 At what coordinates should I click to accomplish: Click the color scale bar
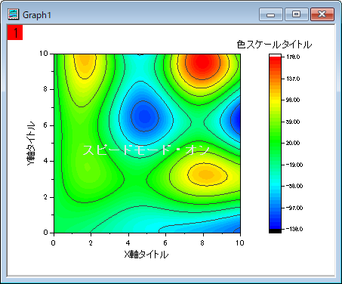[x=275, y=144]
